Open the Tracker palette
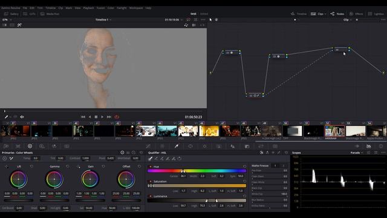The image size is (387, 218). [x=204, y=147]
